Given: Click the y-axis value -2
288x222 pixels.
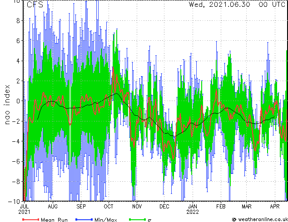Looking at the screenshot, I should [x=16, y=121].
